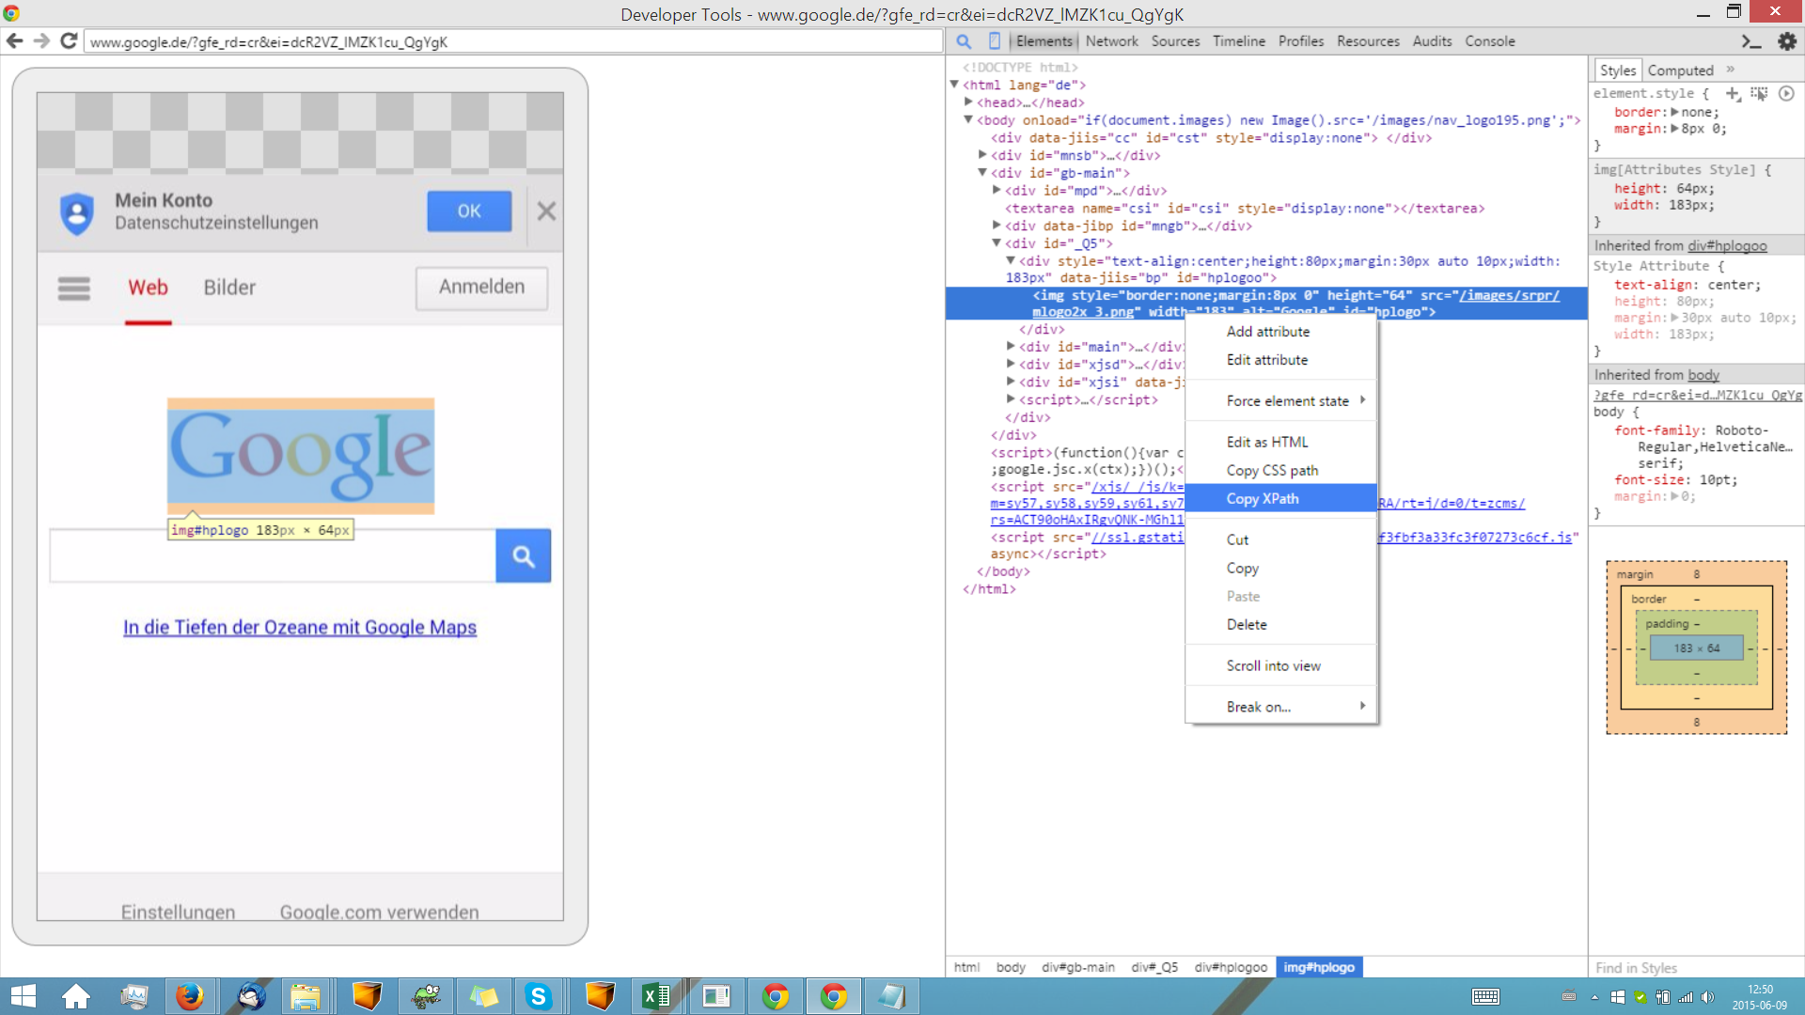Viewport: 1805px width, 1015px height.
Task: Open Excel from the taskbar
Action: point(656,996)
